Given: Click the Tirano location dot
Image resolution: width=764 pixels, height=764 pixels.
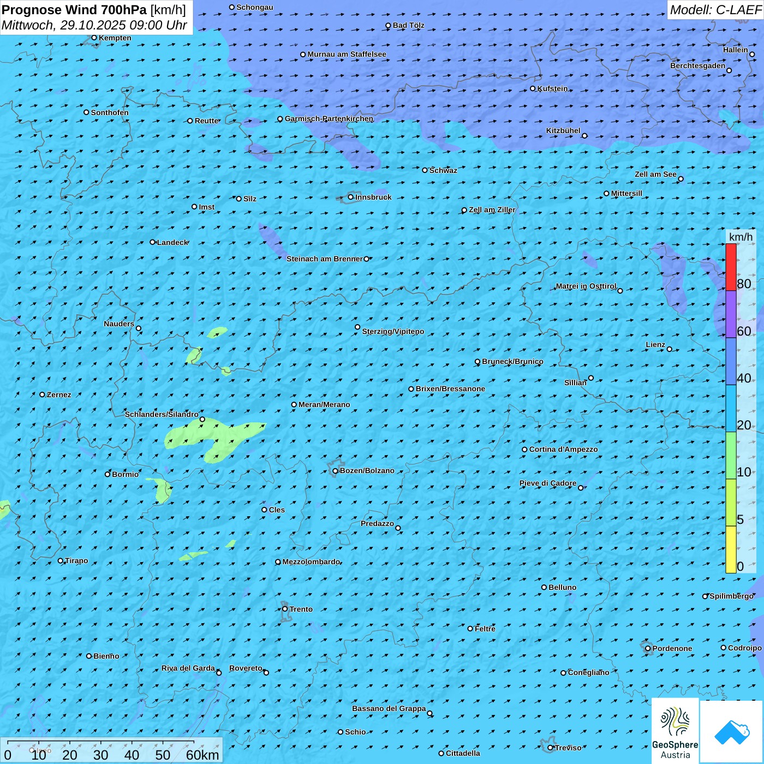Looking at the screenshot, I should coord(61,560).
